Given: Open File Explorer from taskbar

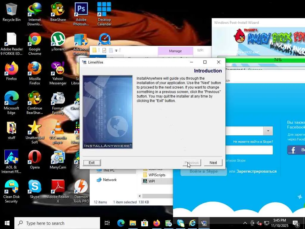Looking at the screenshot, I should click(x=133, y=223).
